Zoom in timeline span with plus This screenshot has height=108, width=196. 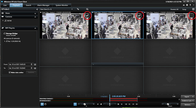(x=178, y=104)
